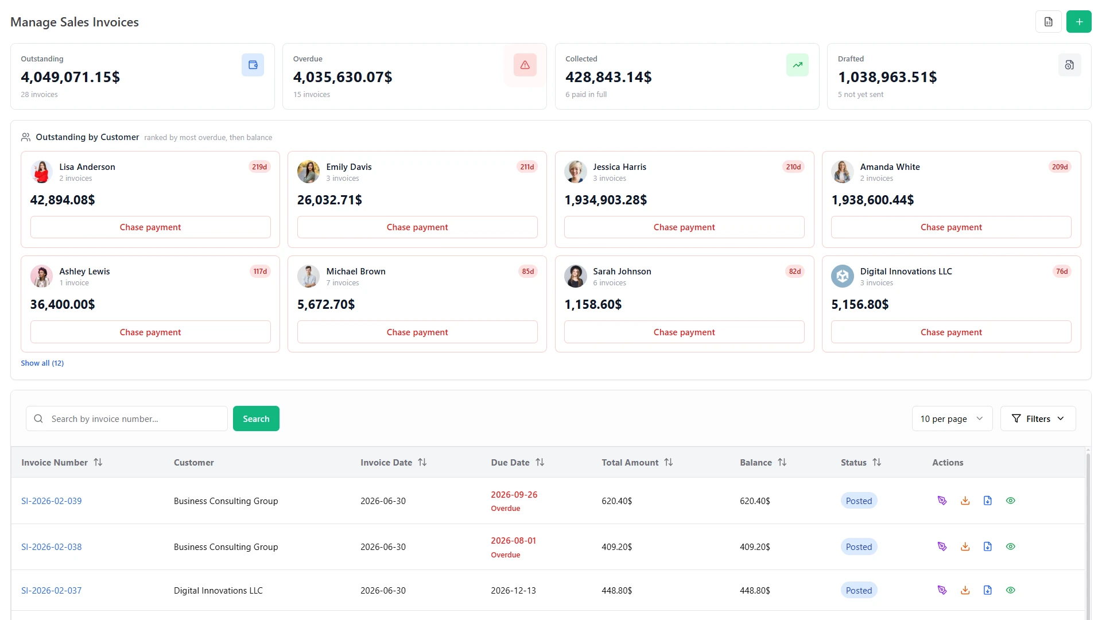Open invoice link SI-2026-02-039
Screen dimensions: 1102x620
pyautogui.click(x=52, y=501)
